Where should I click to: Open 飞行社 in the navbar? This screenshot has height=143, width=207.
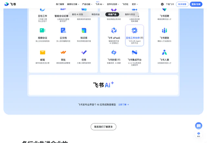[125, 4]
